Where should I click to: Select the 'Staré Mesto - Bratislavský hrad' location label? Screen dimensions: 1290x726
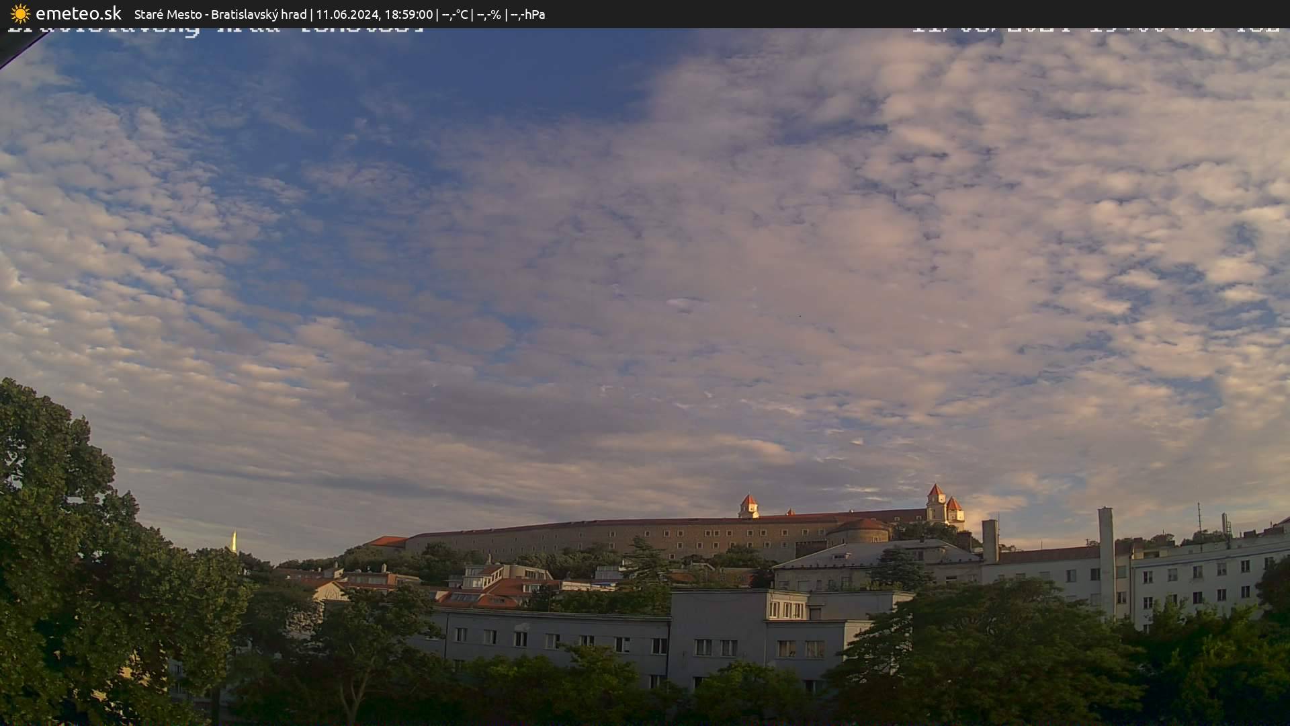(x=220, y=13)
